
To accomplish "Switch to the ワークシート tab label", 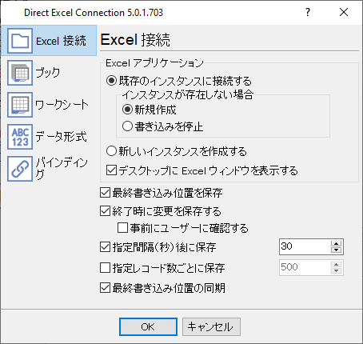I will pos(62,105).
